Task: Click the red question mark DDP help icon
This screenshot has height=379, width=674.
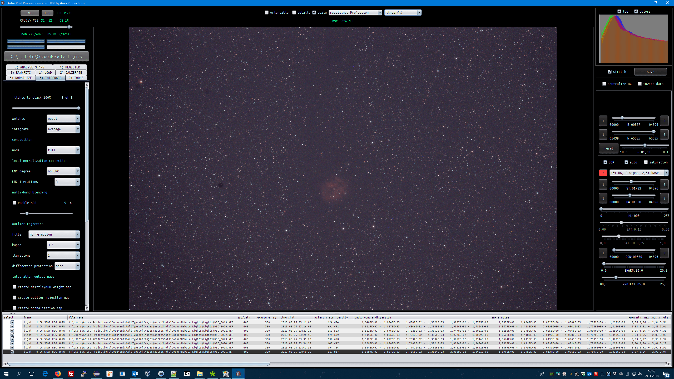Action: [x=603, y=173]
